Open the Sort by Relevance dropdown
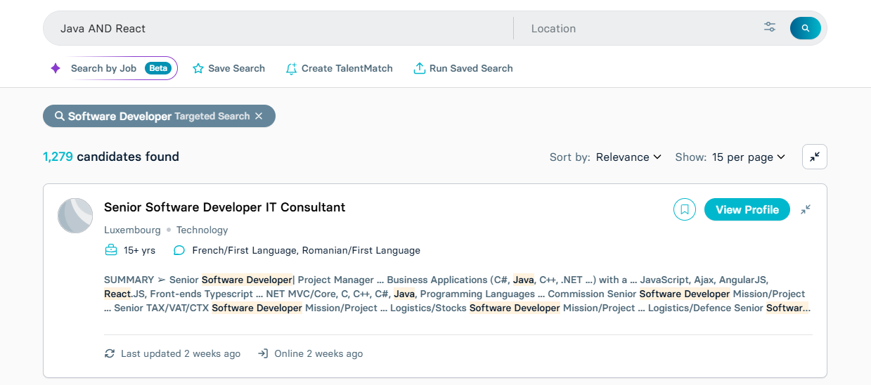This screenshot has height=385, width=871. (628, 157)
